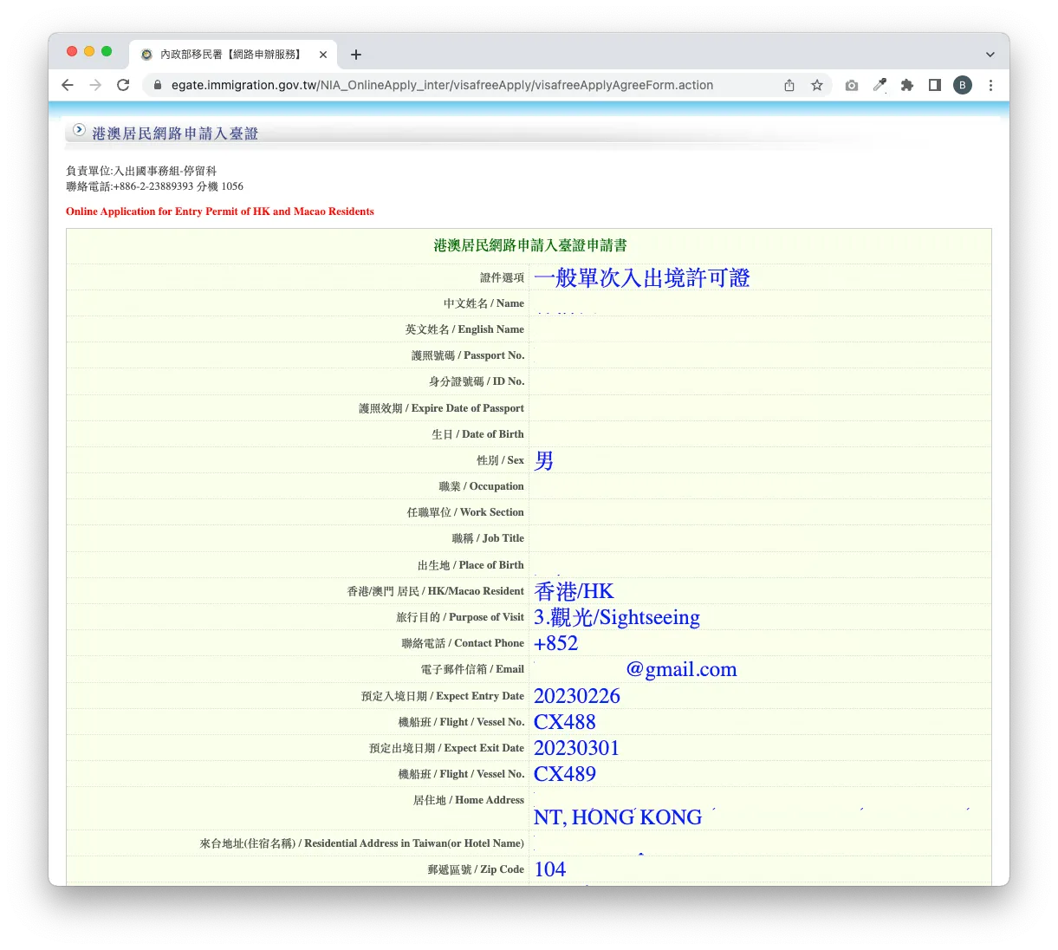Click the 3.觀光/Sightseeing purpose value
The height and width of the screenshot is (950, 1058).
click(x=617, y=617)
